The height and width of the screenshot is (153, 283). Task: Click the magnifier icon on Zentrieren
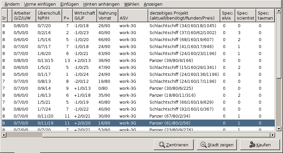162,145
